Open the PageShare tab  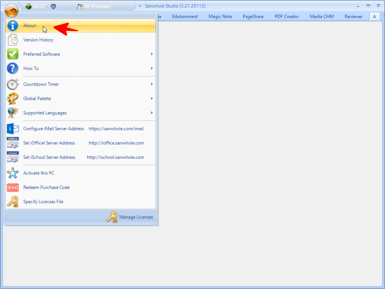(x=253, y=16)
